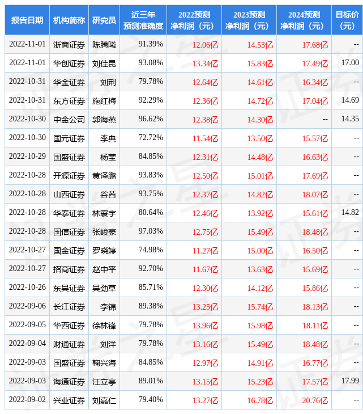The image size is (363, 414).
Task: Select the 中金公司 institution cell
Action: pos(69,120)
